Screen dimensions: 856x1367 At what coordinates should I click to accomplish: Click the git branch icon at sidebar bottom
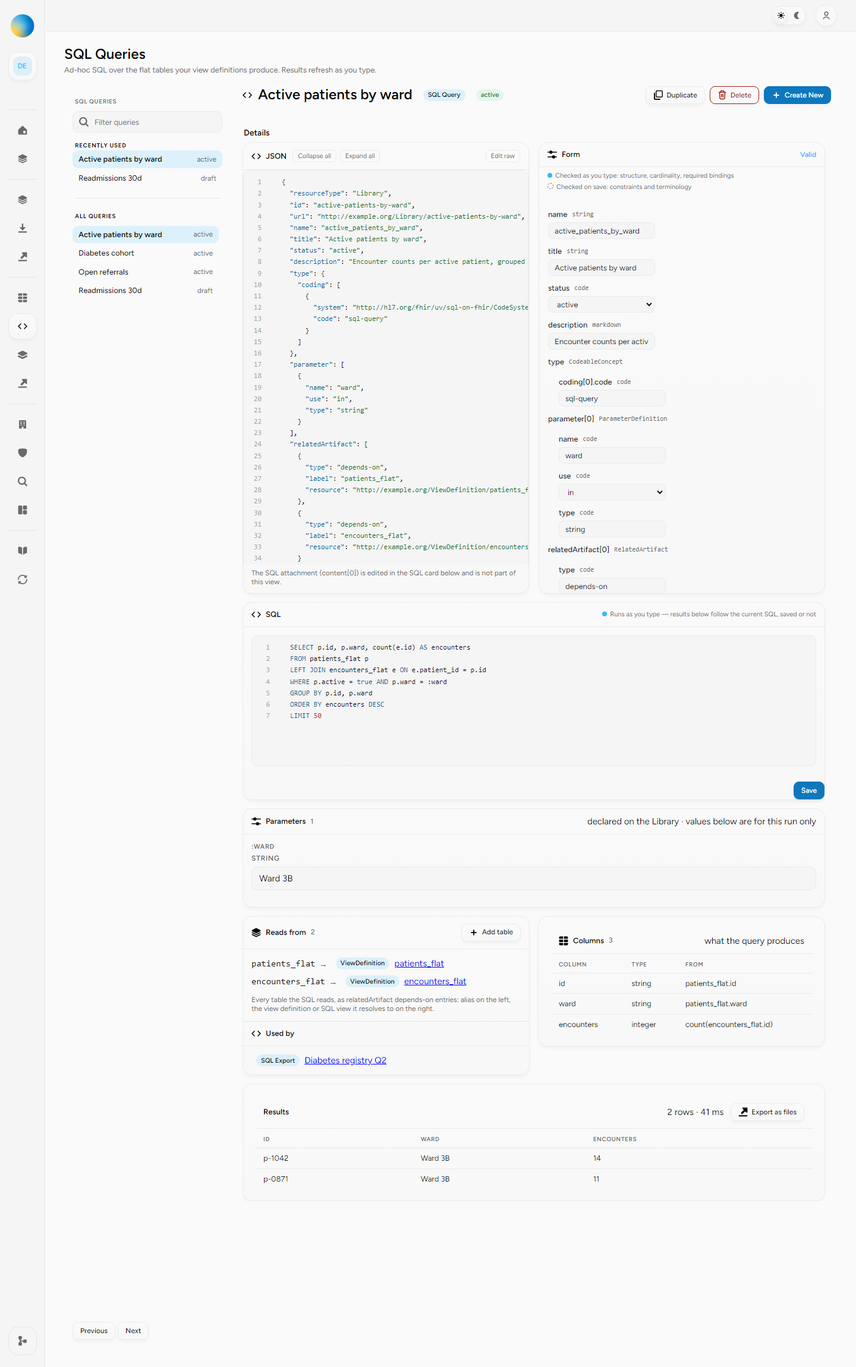[x=23, y=1341]
